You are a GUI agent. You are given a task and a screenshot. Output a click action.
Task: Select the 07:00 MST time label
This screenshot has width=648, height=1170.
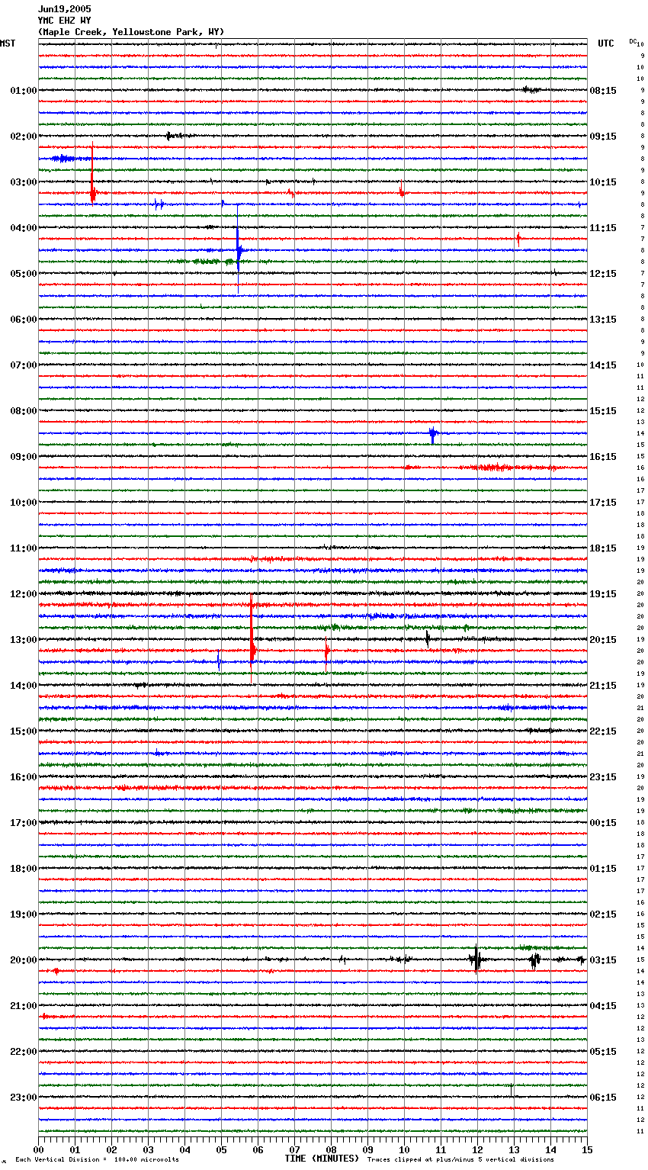pyautogui.click(x=23, y=365)
